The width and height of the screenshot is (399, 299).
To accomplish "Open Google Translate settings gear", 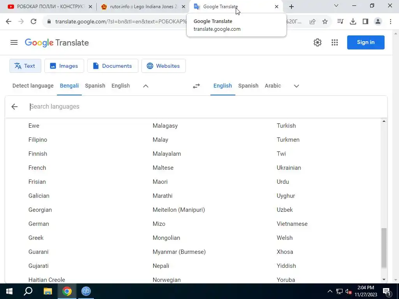I will (317, 42).
